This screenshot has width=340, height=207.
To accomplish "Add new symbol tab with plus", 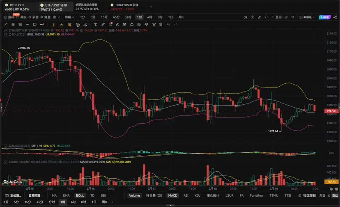I will coord(151,7).
